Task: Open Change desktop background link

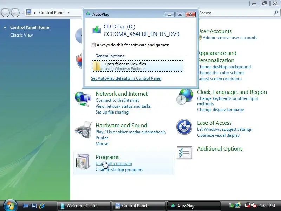Action: click(x=224, y=67)
